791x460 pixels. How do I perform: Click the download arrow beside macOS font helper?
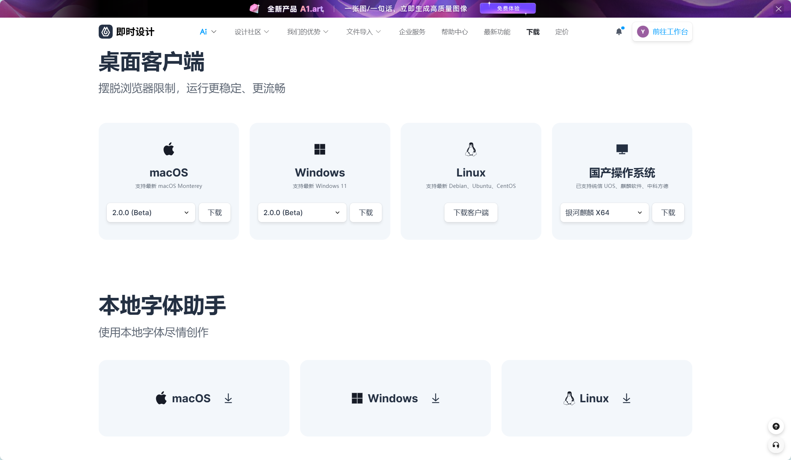228,398
